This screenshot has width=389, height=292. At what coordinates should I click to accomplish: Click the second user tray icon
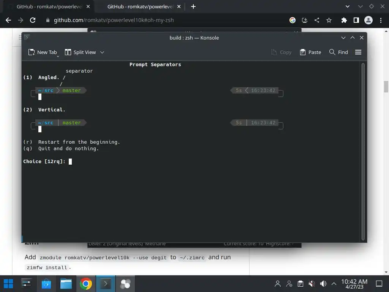289,284
